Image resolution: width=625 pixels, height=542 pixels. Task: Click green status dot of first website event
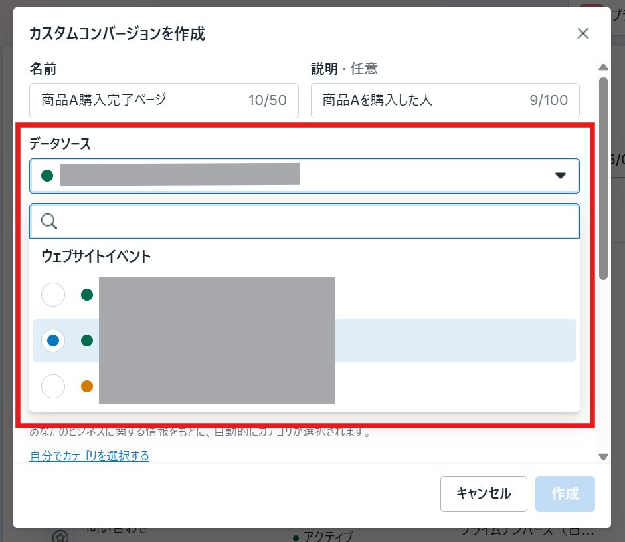click(86, 295)
